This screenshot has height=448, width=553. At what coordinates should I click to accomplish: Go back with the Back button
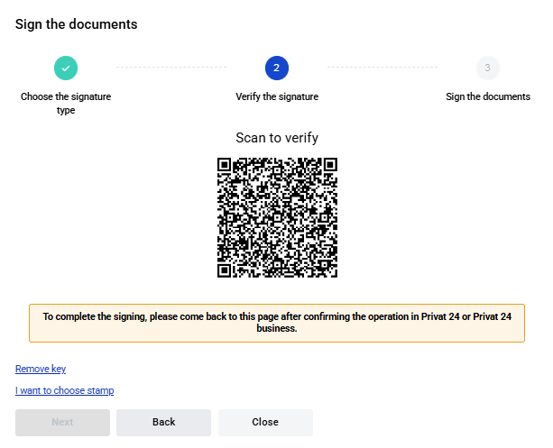point(163,422)
